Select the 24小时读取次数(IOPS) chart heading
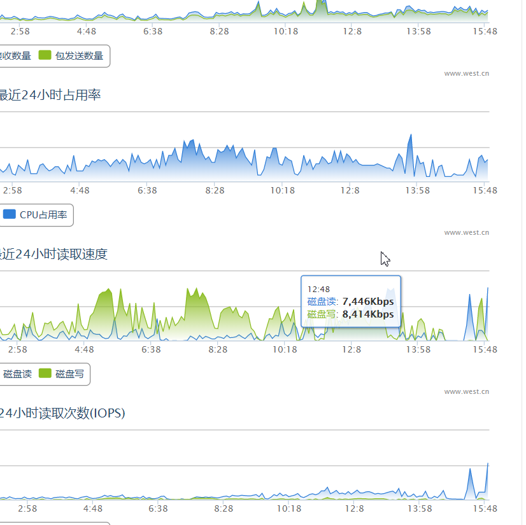 pos(62,414)
